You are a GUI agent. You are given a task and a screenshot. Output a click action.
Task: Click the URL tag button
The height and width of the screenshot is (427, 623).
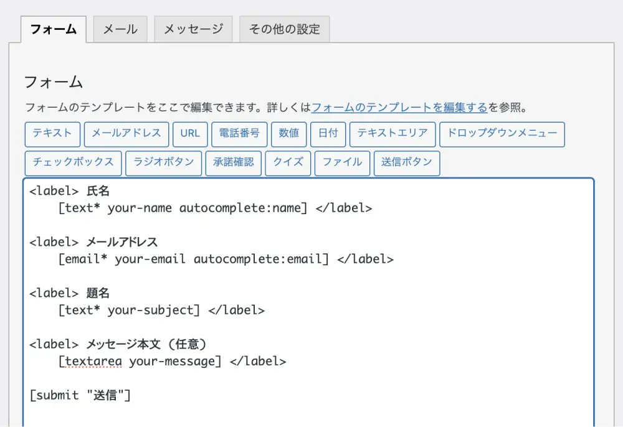click(190, 134)
